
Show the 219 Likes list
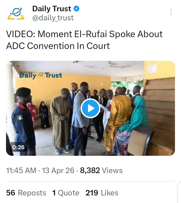pyautogui.click(x=102, y=193)
